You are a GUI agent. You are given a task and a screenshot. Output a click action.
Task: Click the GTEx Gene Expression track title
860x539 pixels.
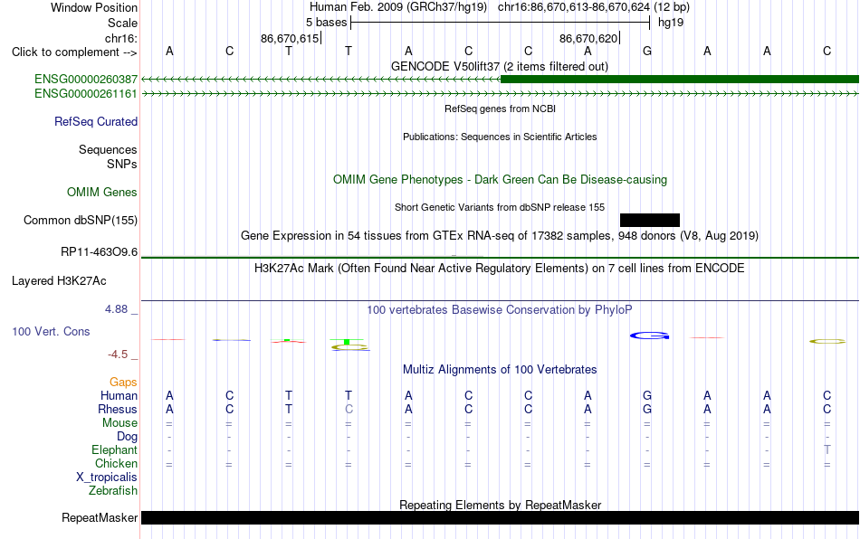tap(500, 235)
